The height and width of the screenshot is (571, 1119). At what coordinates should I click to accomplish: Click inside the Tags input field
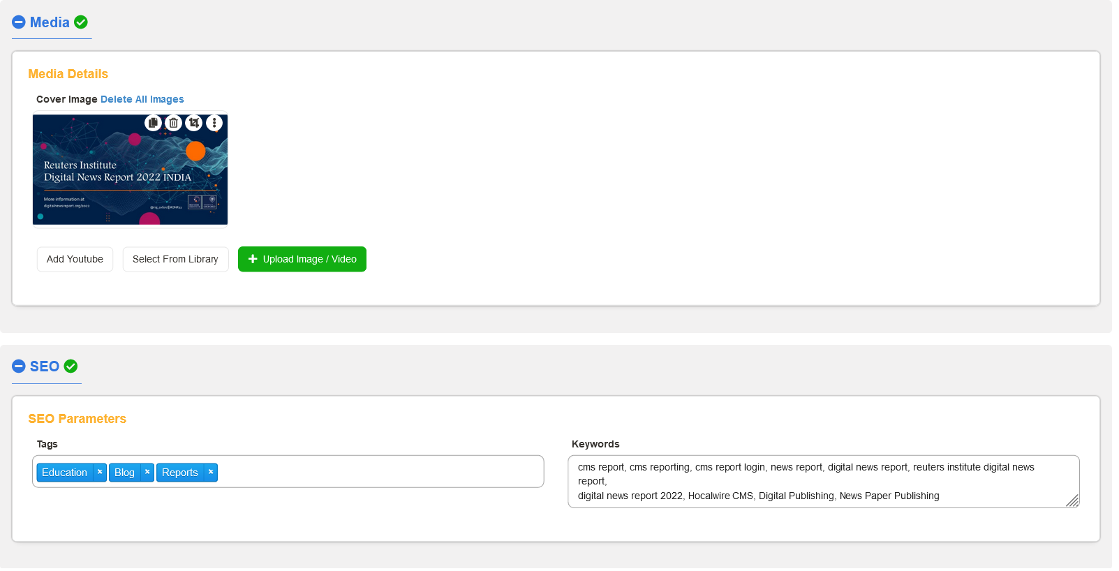point(377,472)
